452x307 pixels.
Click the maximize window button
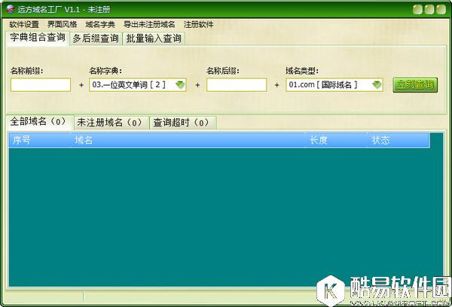click(429, 10)
